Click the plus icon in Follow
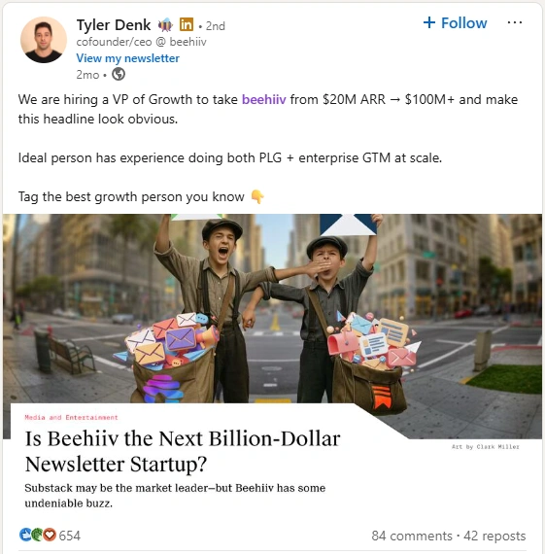 [x=429, y=22]
